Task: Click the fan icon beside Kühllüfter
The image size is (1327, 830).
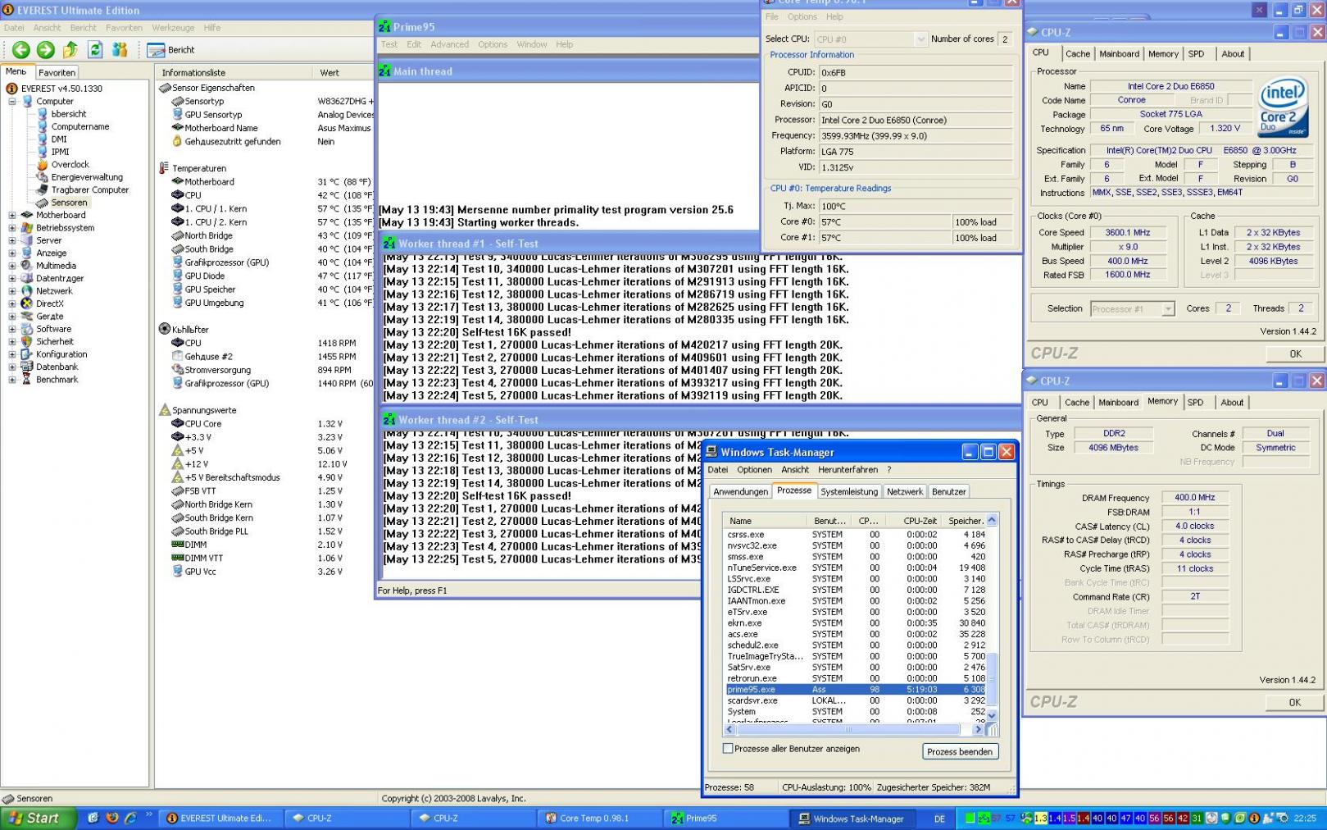Action: coord(164,329)
